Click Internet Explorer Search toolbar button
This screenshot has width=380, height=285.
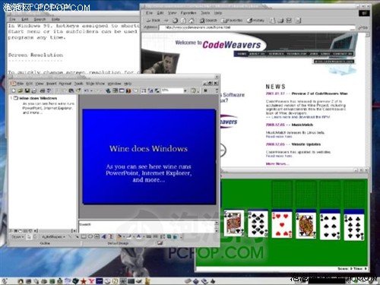[x=208, y=21]
